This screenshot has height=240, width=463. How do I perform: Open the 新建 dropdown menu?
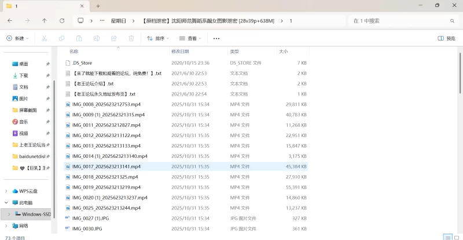[17, 38]
